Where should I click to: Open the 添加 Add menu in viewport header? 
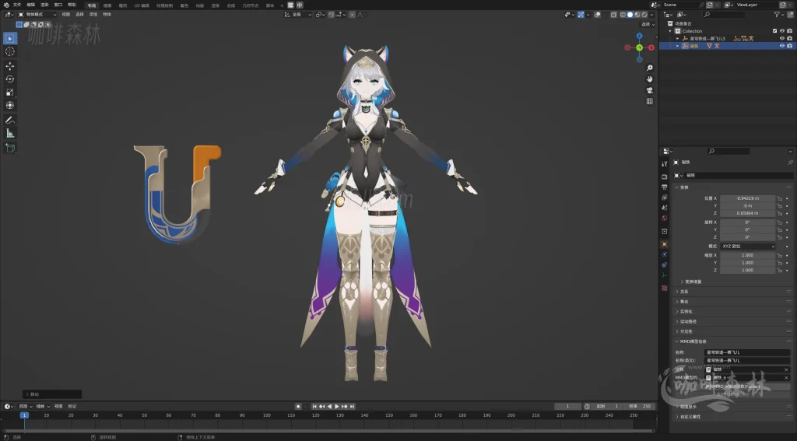[93, 15]
